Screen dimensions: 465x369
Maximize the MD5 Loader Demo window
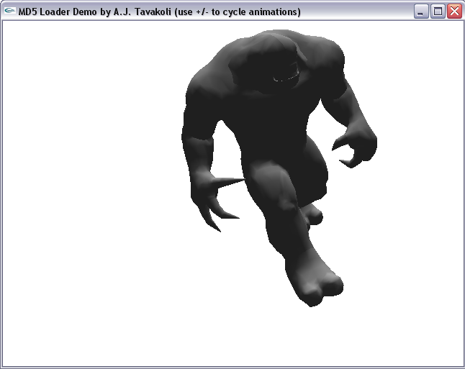click(438, 12)
